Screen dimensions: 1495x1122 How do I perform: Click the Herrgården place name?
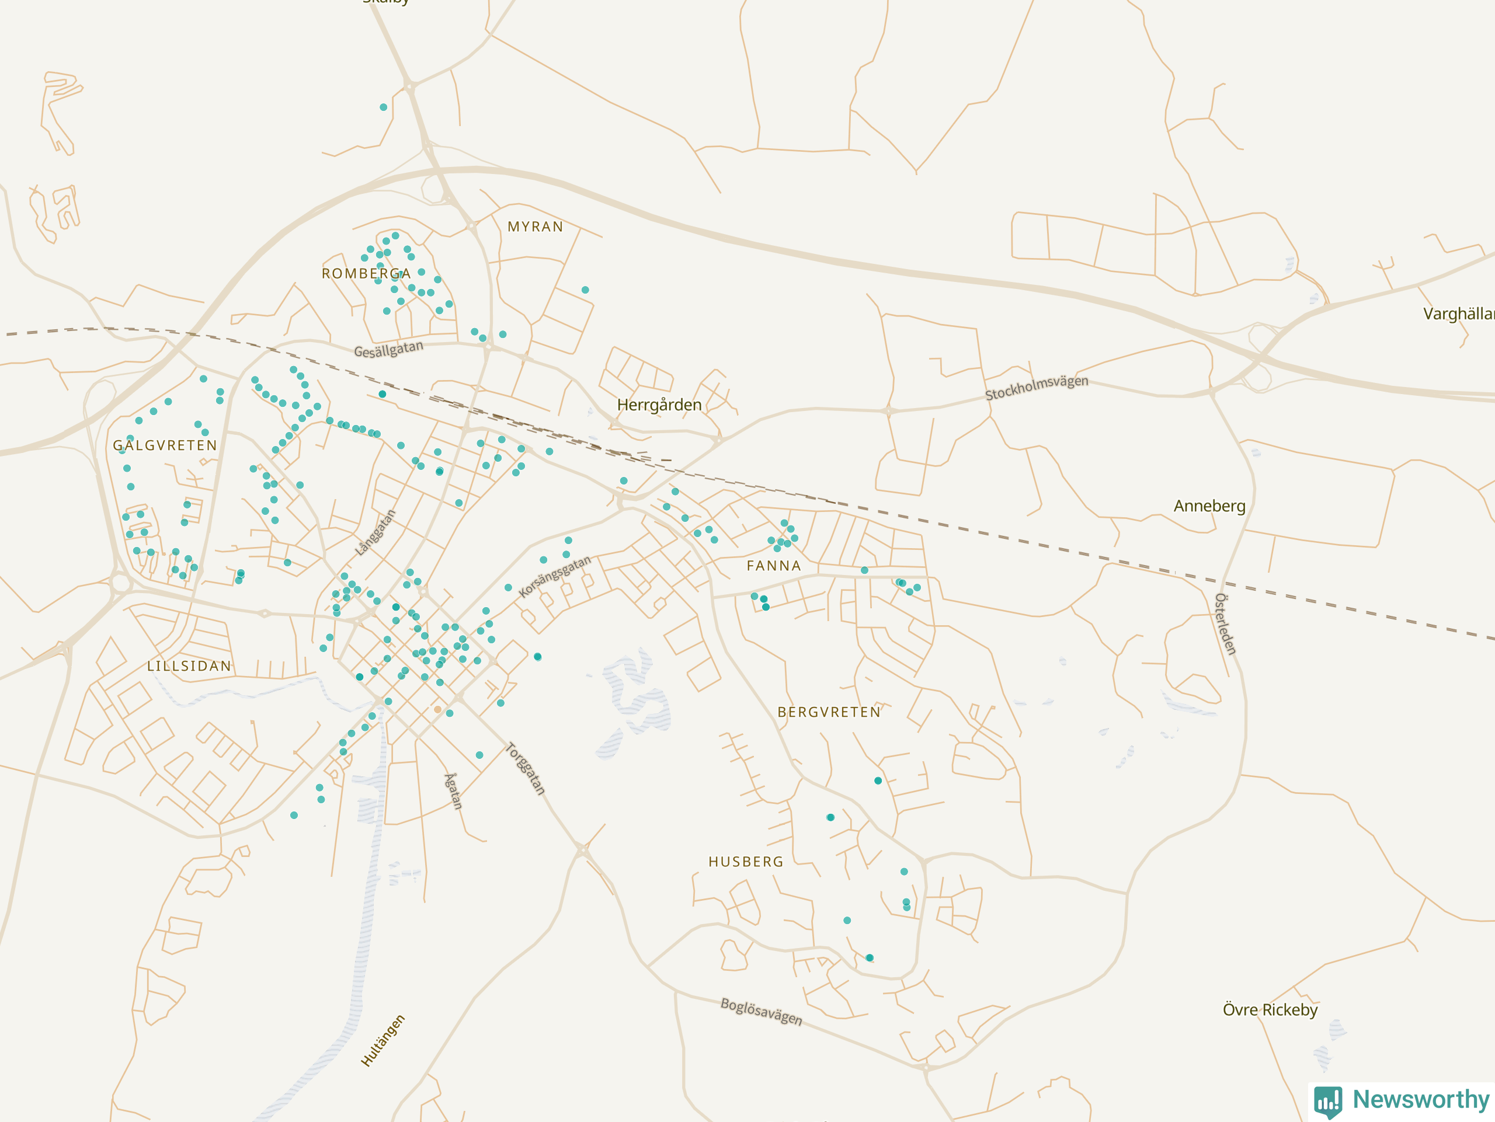(x=659, y=405)
